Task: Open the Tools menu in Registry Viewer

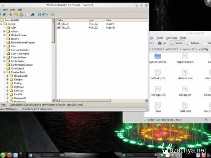Action: 13,10
